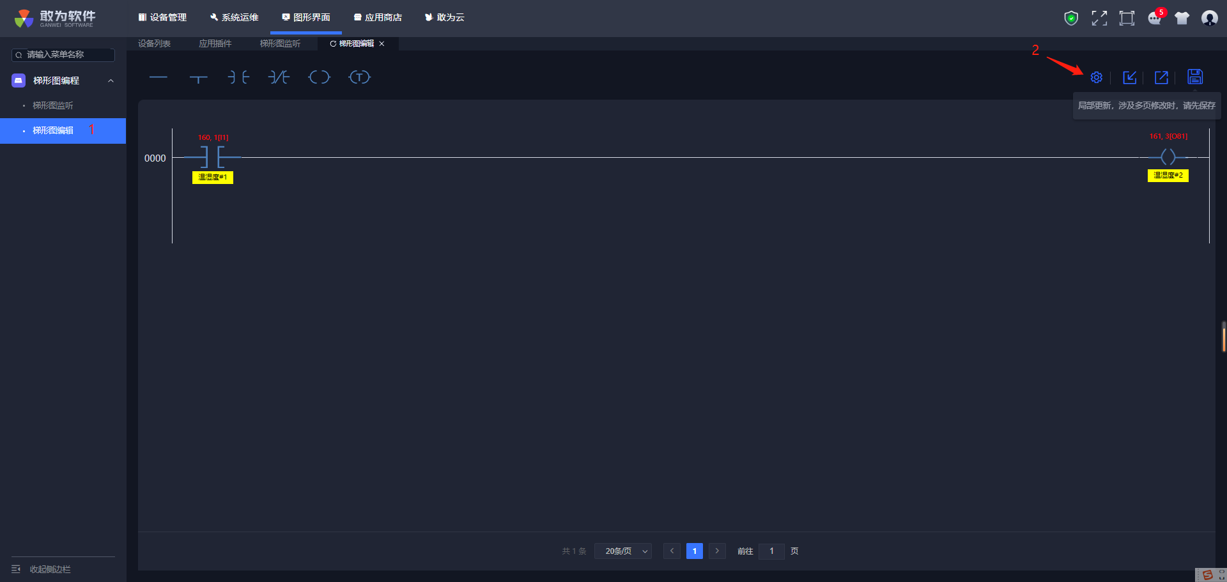Open the 20条/页 page size dropdown
The height and width of the screenshot is (582, 1227).
tap(623, 551)
